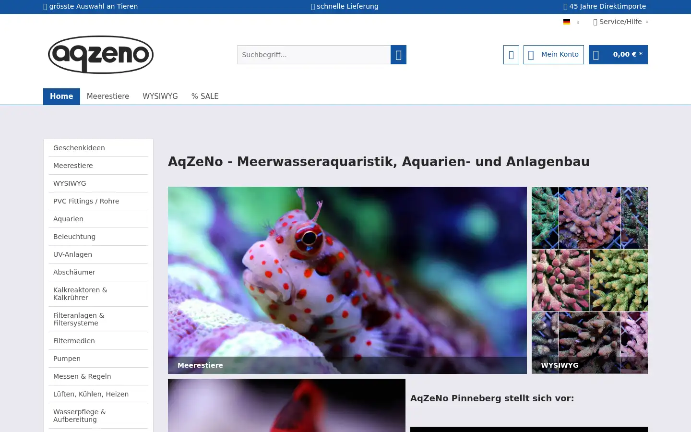Open Filteranlagen & Filtersysteme category
The image size is (691, 432).
pos(98,319)
